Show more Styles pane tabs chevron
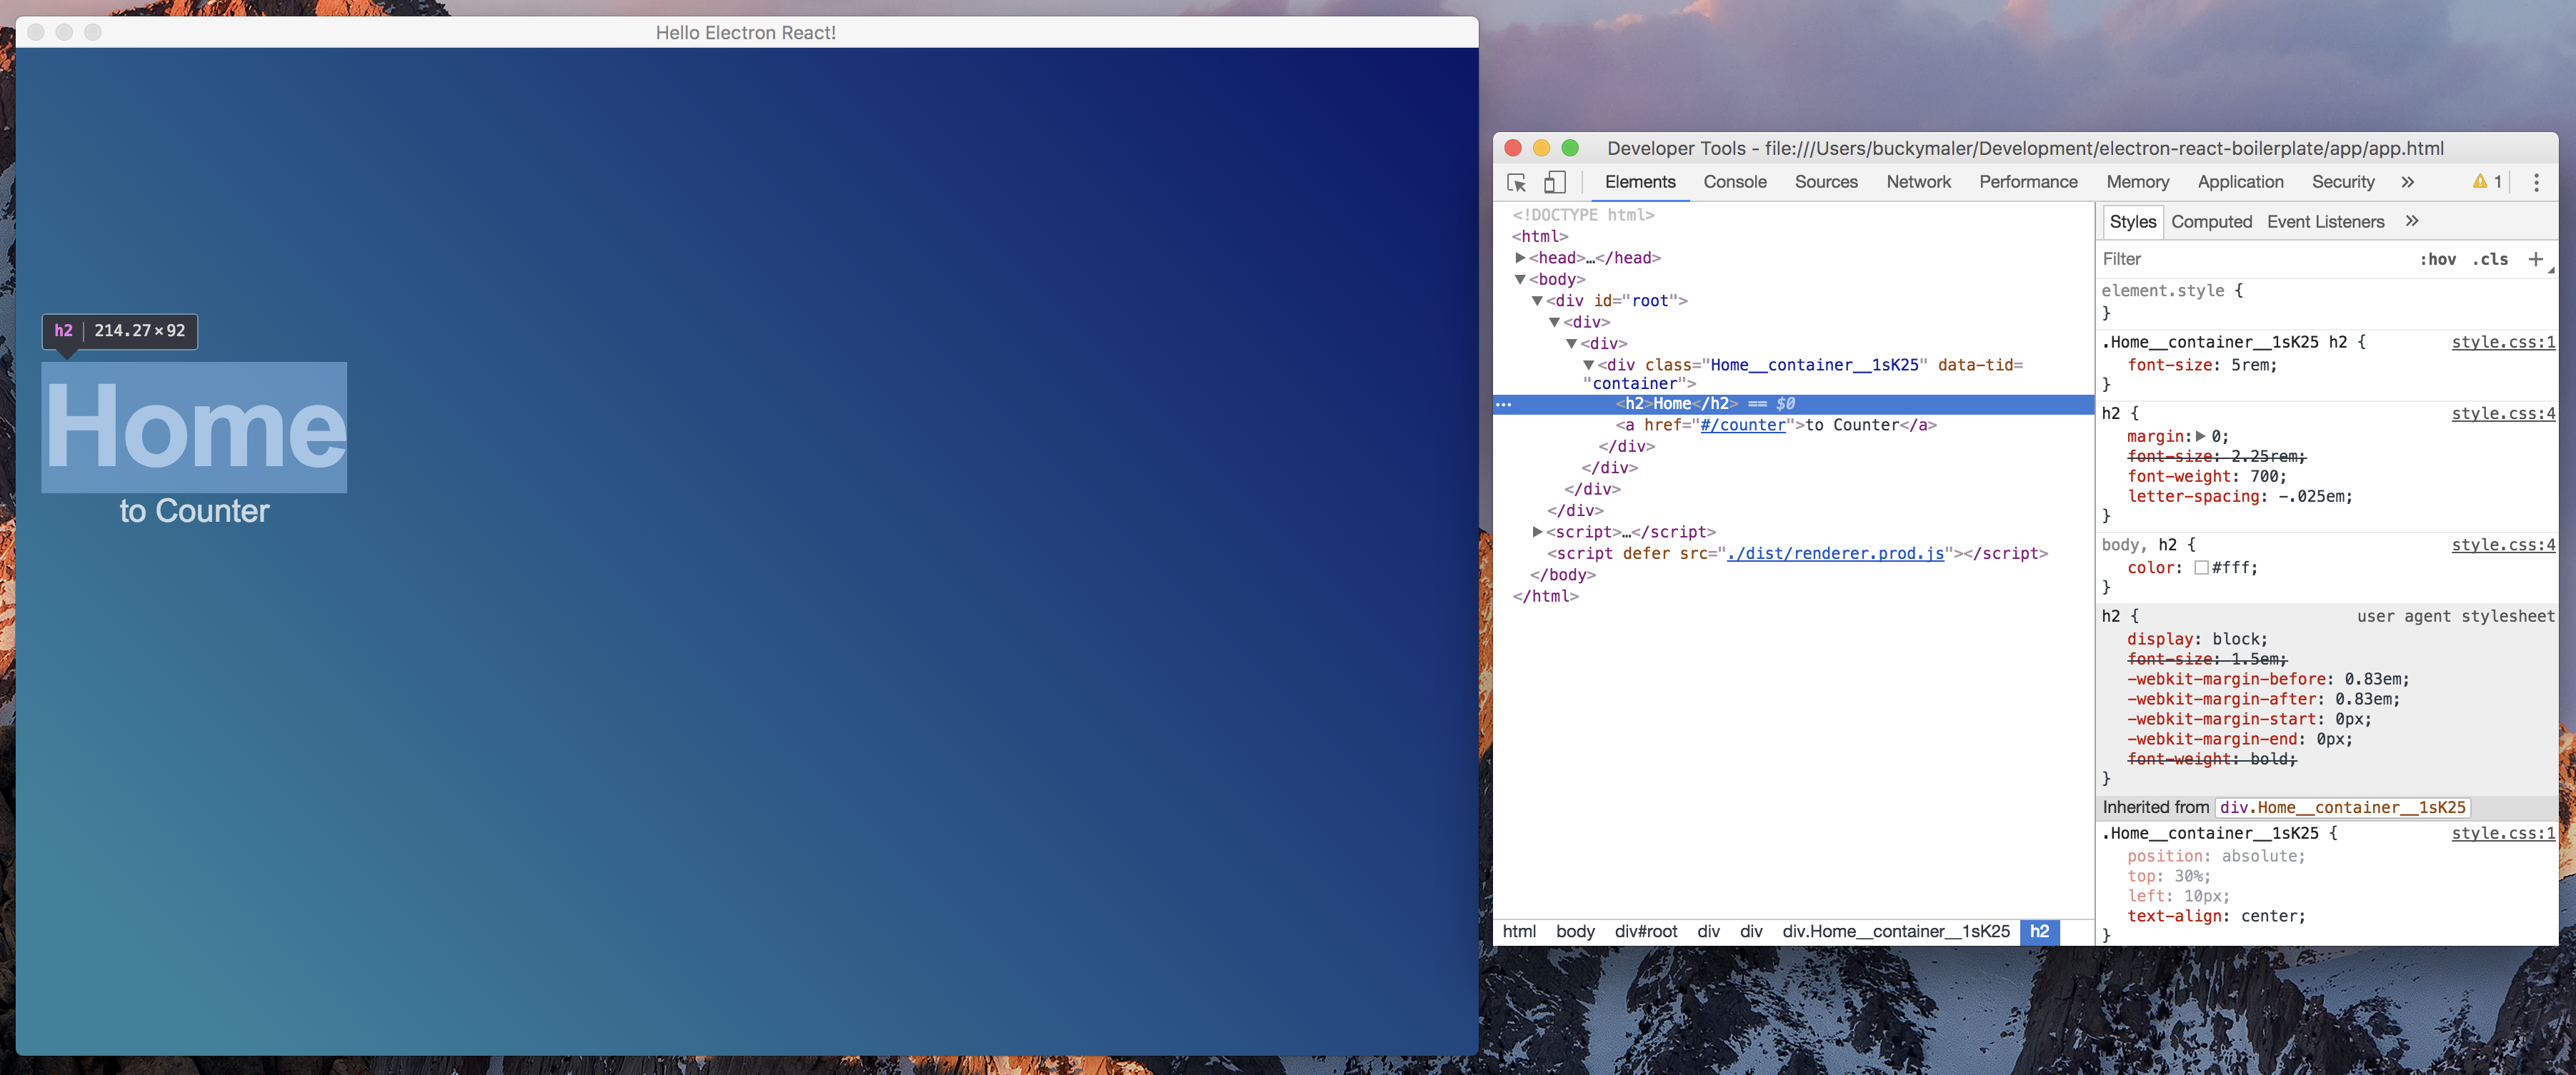 (x=2412, y=221)
